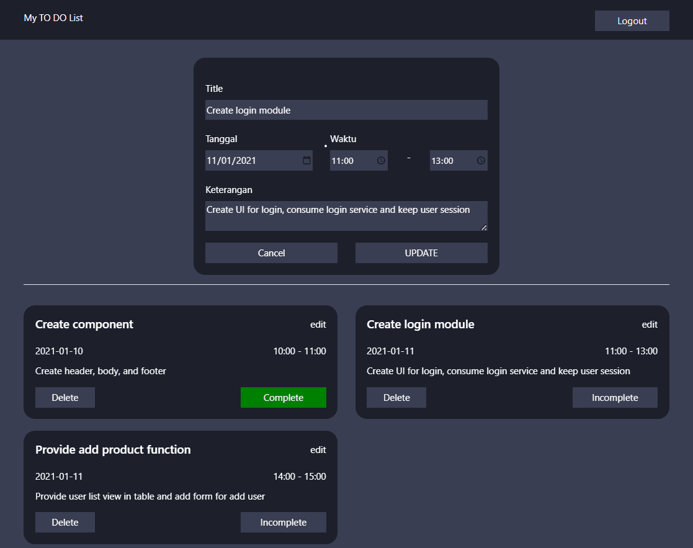The image size is (693, 548).
Task: Edit the Create login module card
Action: pyautogui.click(x=650, y=325)
